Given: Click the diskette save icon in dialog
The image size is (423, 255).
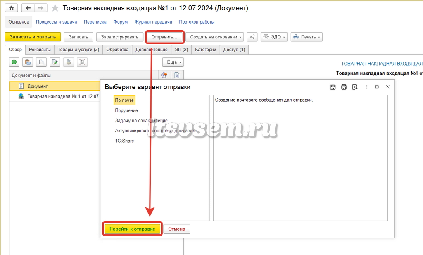Looking at the screenshot, I should (333, 87).
